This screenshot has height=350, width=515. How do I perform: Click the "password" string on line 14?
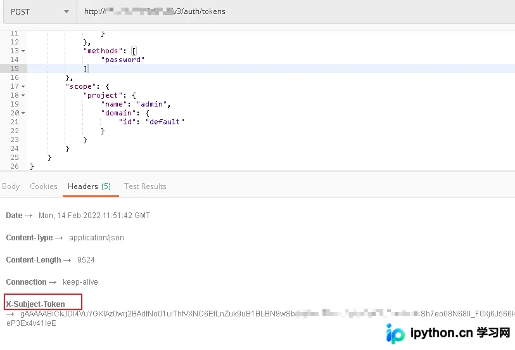click(x=123, y=60)
